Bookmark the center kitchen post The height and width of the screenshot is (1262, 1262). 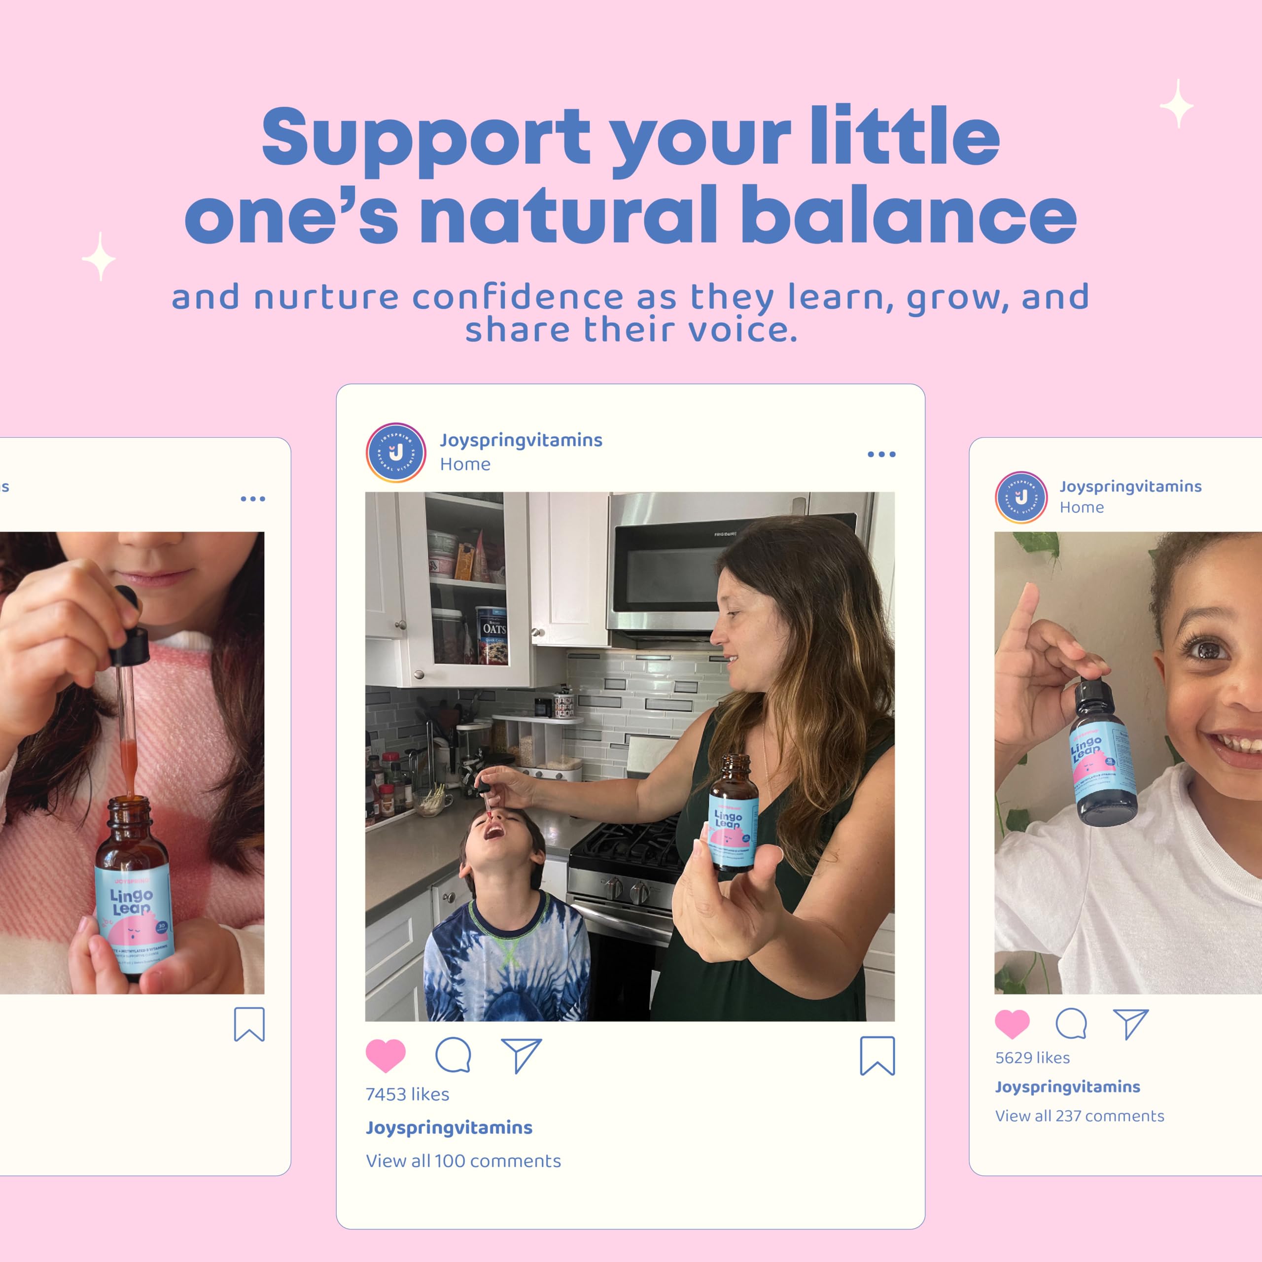pyautogui.click(x=877, y=1055)
